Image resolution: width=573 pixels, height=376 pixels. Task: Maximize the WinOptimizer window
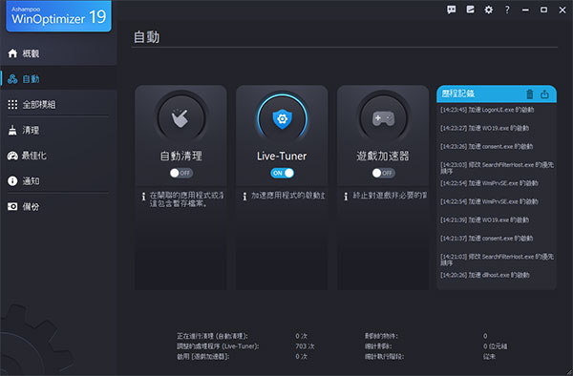coord(543,10)
